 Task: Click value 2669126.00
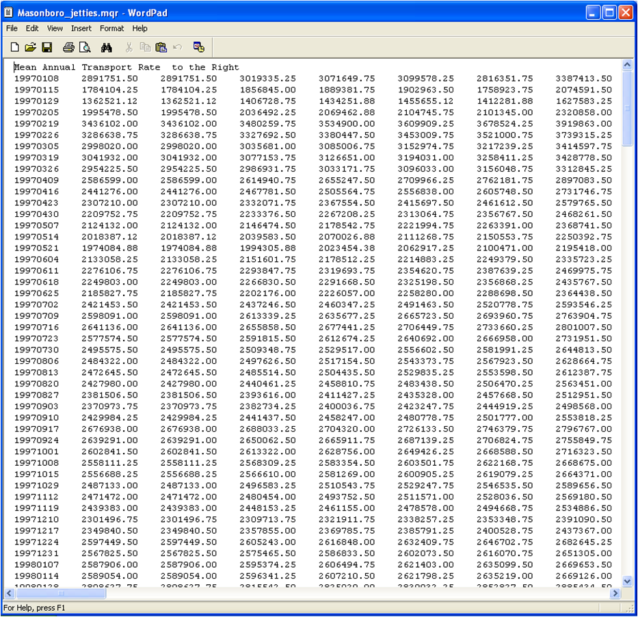click(x=584, y=576)
